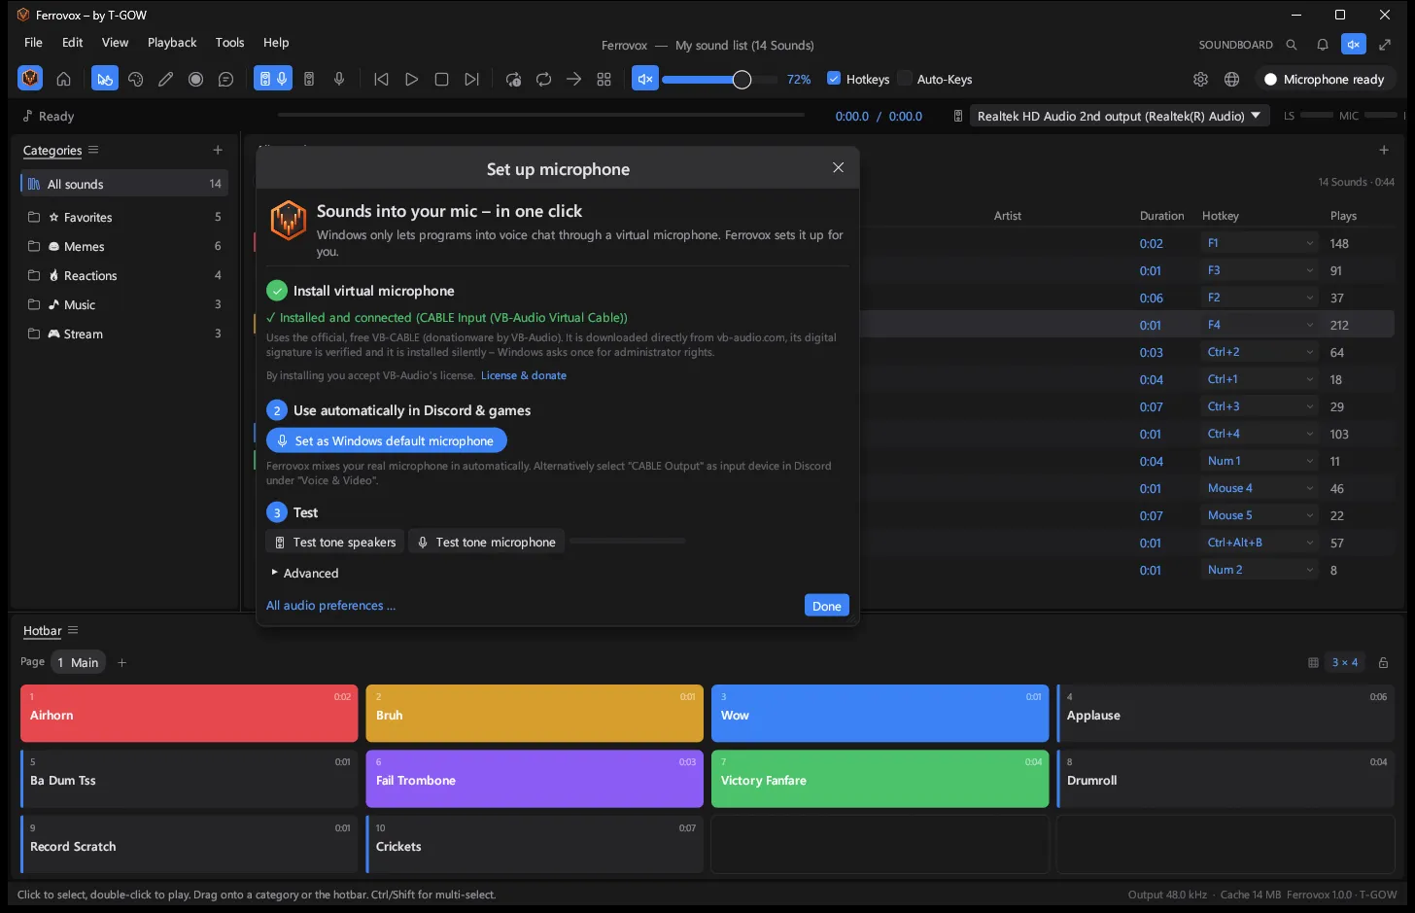1415x913 pixels.
Task: Open the notifications bell icon
Action: coord(1323,45)
